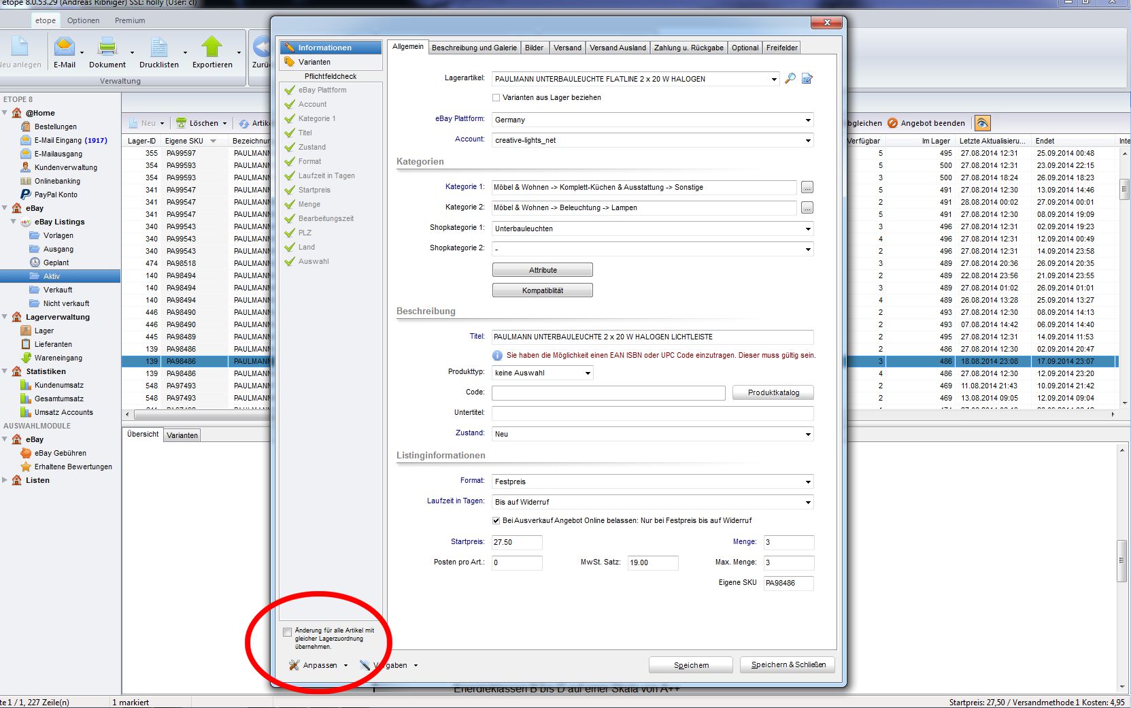Switch to the Versand tab
Screen dimensions: 1131x708
(567, 48)
